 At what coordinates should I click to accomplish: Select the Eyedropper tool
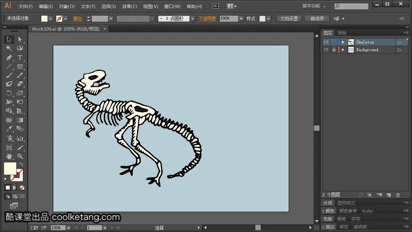pyautogui.click(x=9, y=129)
